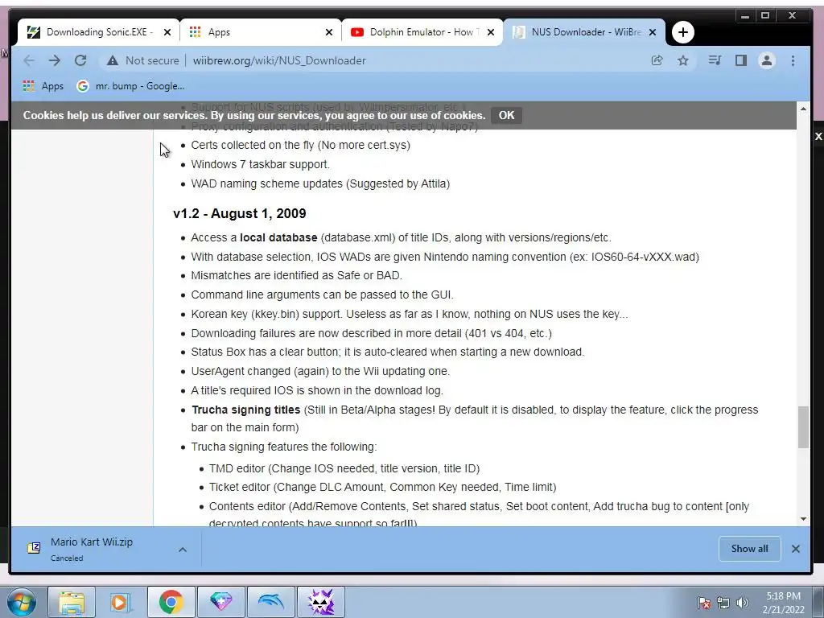The height and width of the screenshot is (618, 824).
Task: Click the Show desktop strip beside the clock
Action: point(818,602)
